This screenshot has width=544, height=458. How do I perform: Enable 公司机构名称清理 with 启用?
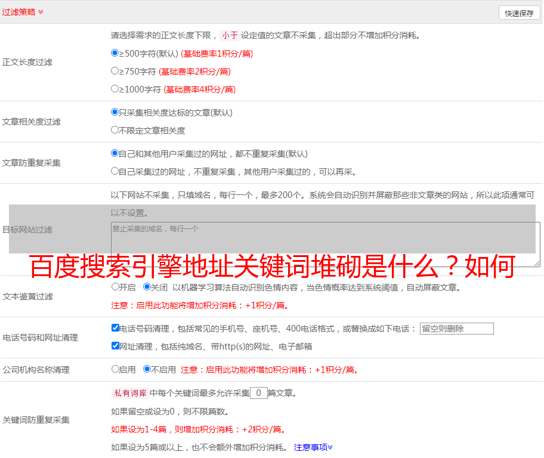click(115, 369)
